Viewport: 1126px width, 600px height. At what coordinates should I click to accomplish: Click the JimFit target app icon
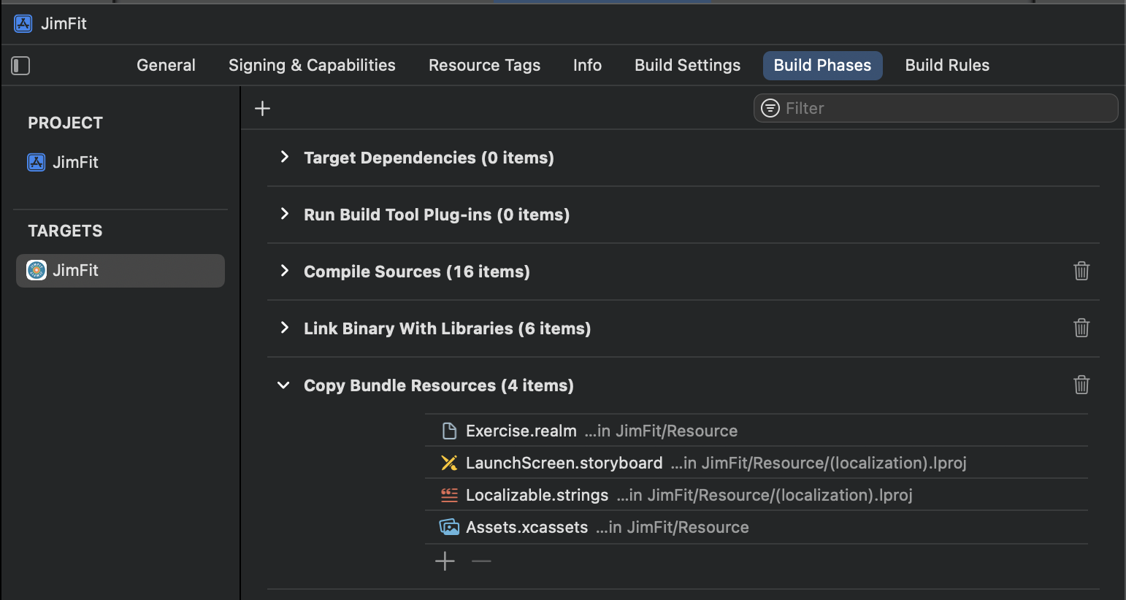pyautogui.click(x=37, y=270)
